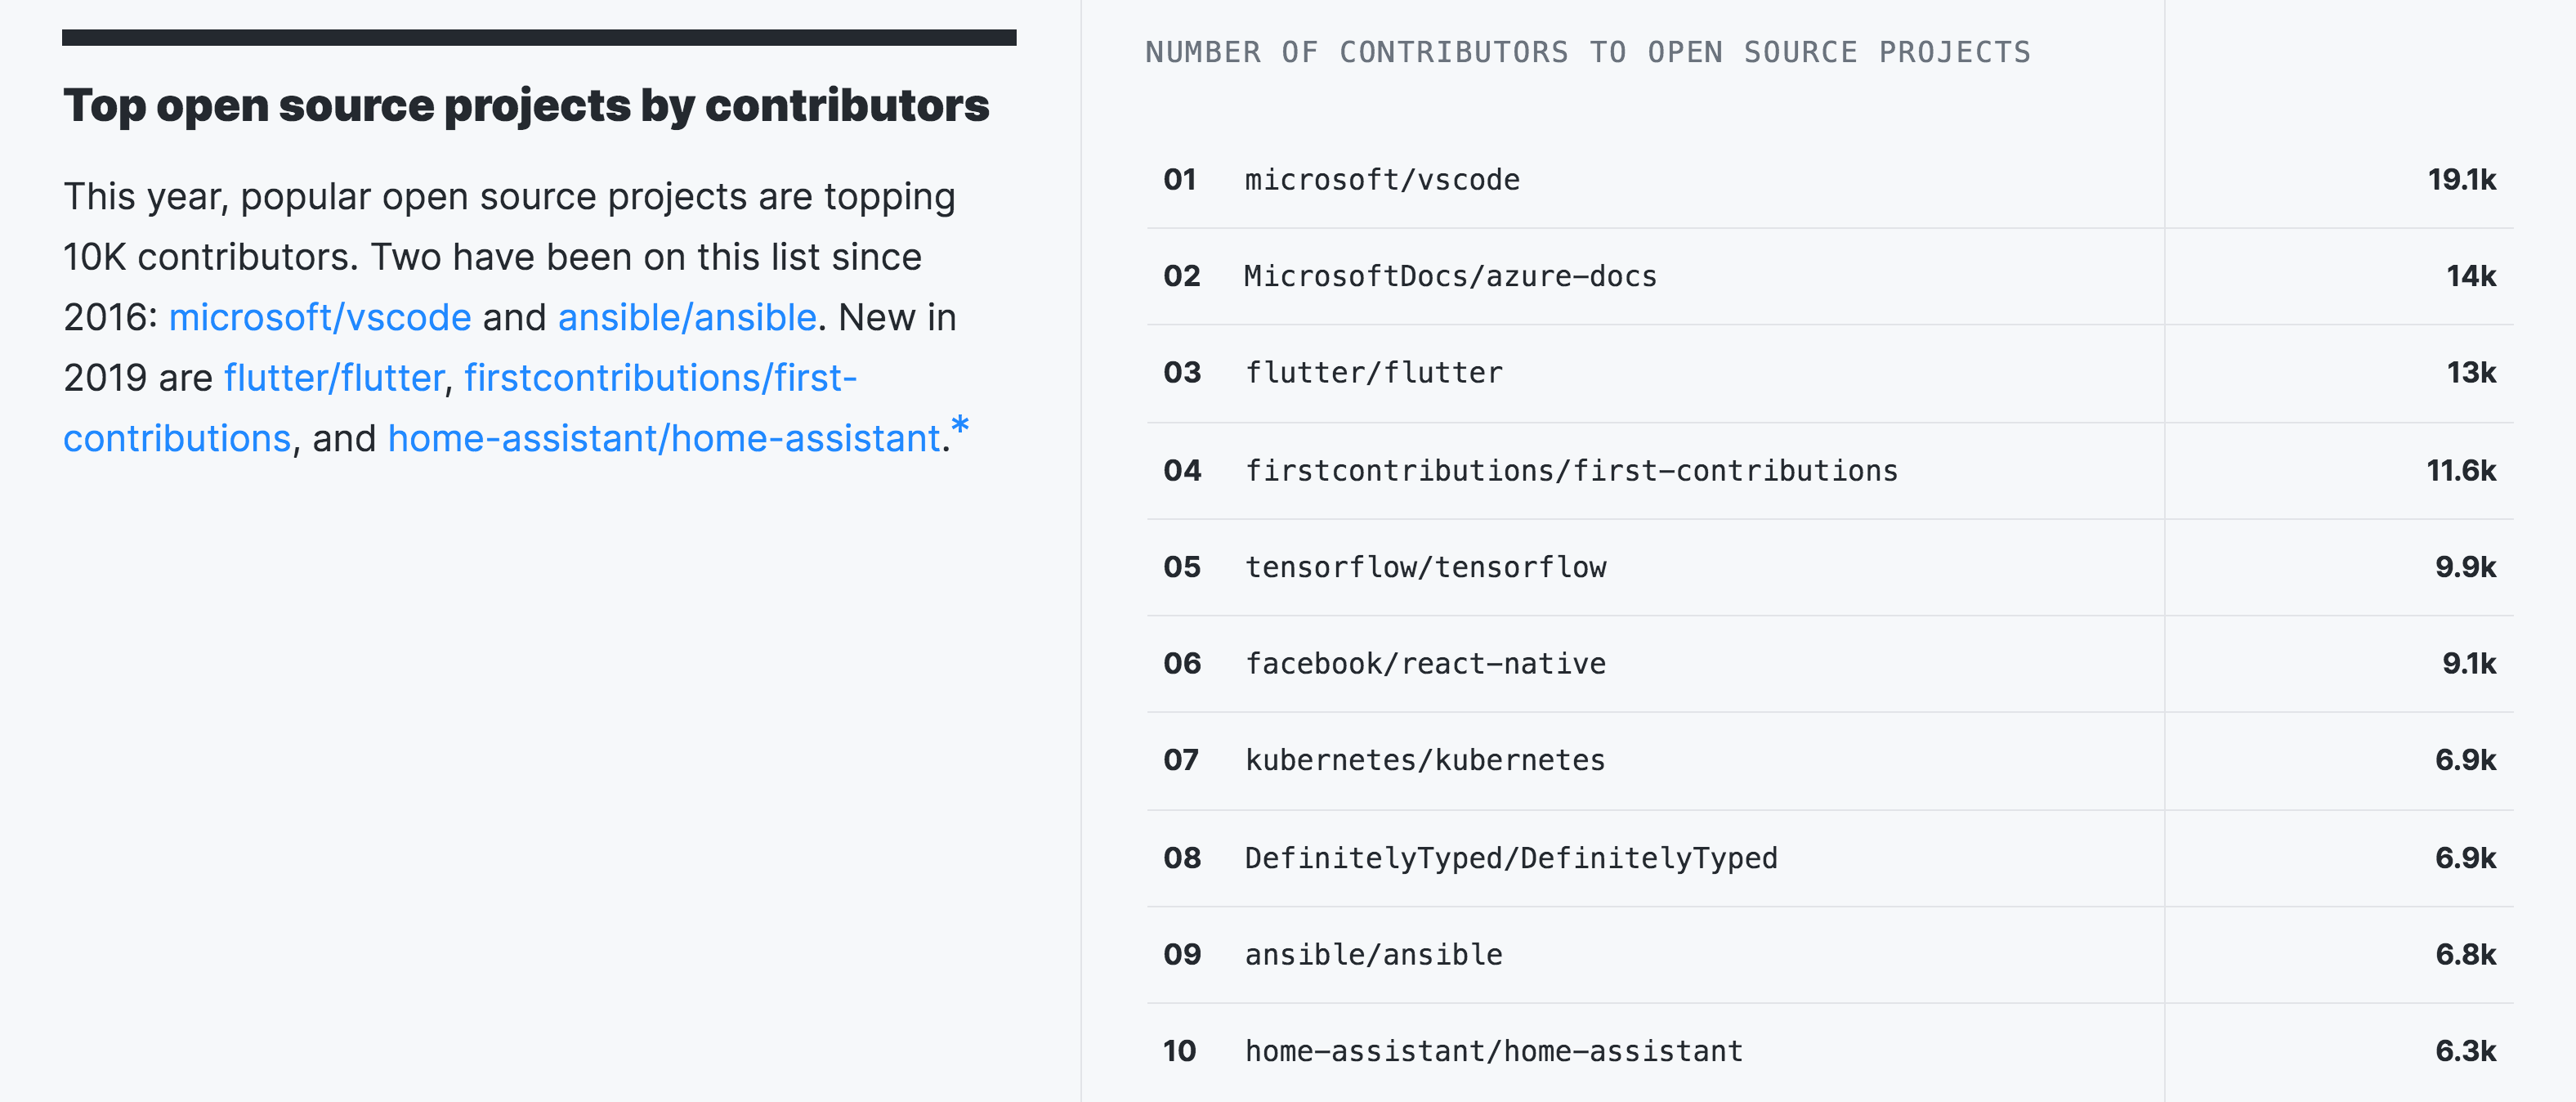Select the microsoft/vscode row in table
Viewport: 2576px width, 1102px height.
pyautogui.click(x=1381, y=180)
